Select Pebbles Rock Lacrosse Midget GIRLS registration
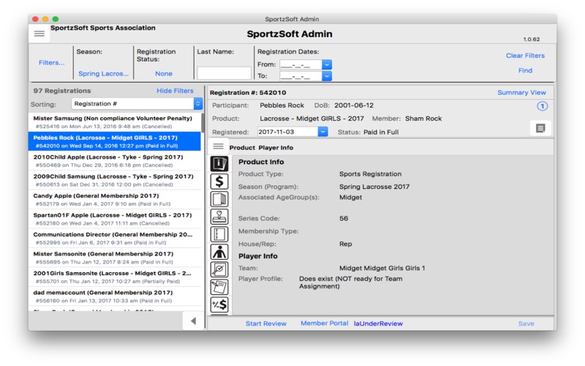This screenshot has height=366, width=585. pos(115,141)
